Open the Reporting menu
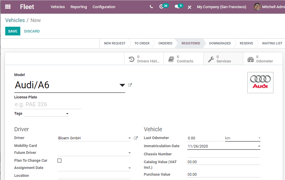 (79, 7)
